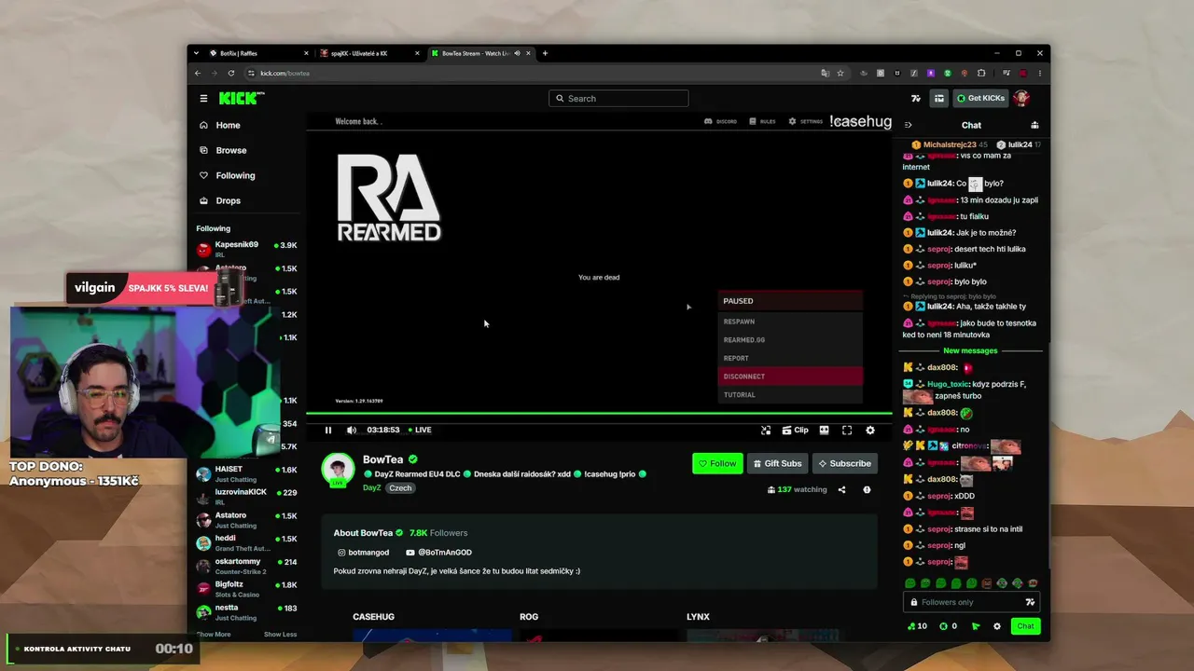
Task: Toggle mini player mode
Action: (x=766, y=430)
